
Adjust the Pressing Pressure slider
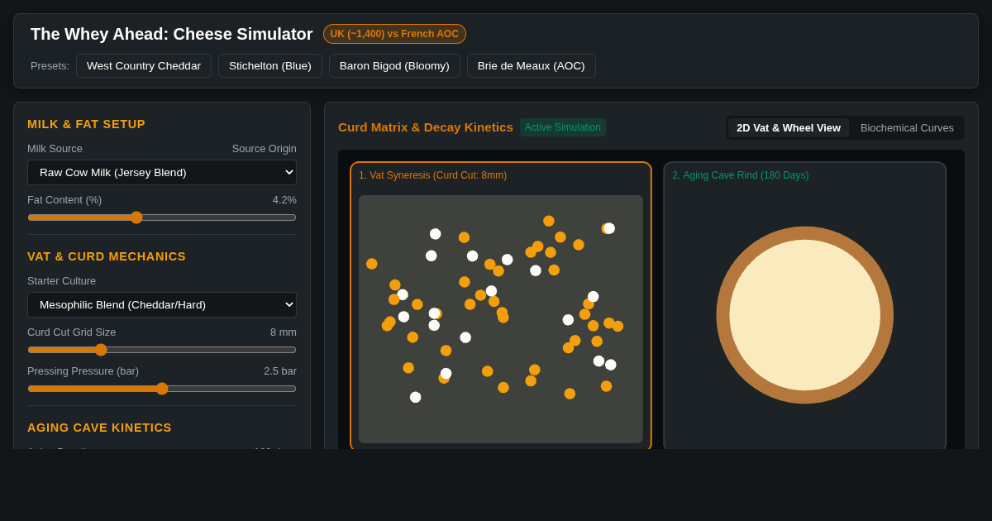tap(162, 389)
